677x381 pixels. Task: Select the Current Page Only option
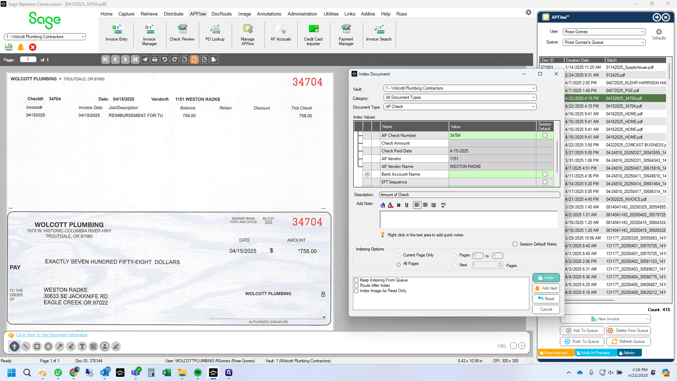(x=398, y=255)
